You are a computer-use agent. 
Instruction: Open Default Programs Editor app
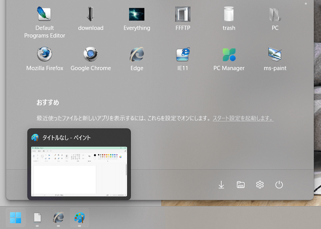point(45,22)
